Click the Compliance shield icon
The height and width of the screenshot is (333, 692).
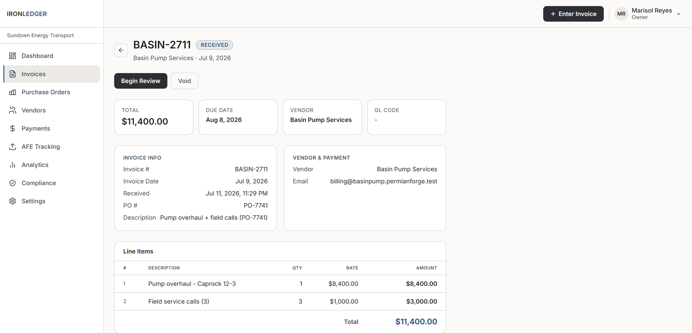(13, 183)
